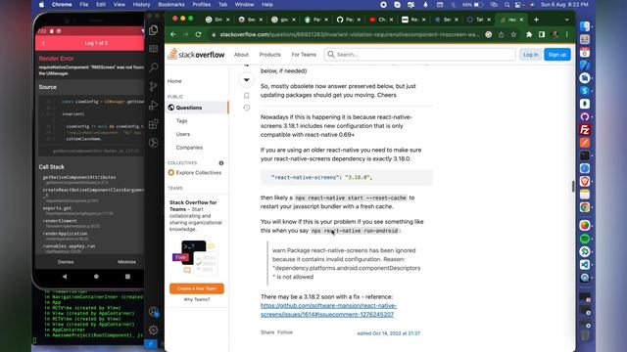Click the Chrome address bar URL
This screenshot has width=627, height=352.
point(350,35)
